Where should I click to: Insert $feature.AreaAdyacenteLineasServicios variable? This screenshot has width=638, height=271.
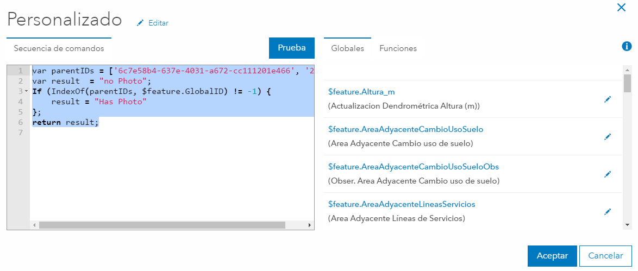coord(402,204)
